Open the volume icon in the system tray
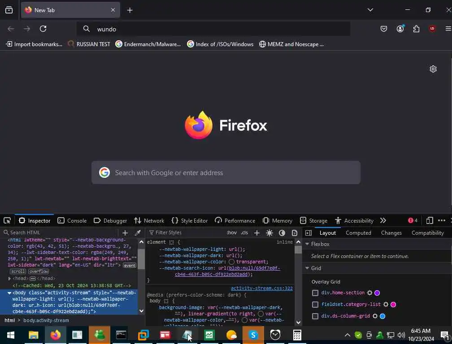The height and width of the screenshot is (344, 452). click(x=401, y=335)
